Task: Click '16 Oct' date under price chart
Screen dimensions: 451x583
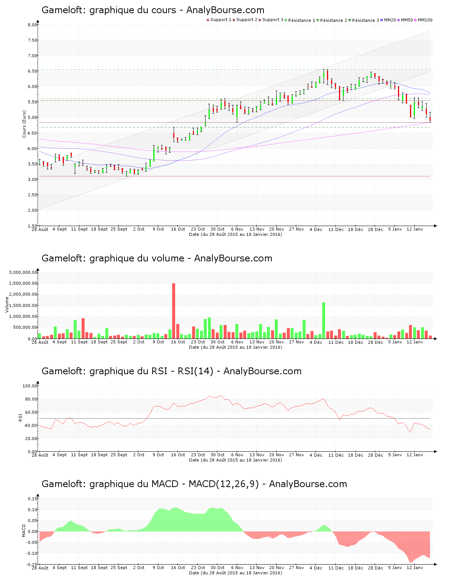Action: click(178, 229)
